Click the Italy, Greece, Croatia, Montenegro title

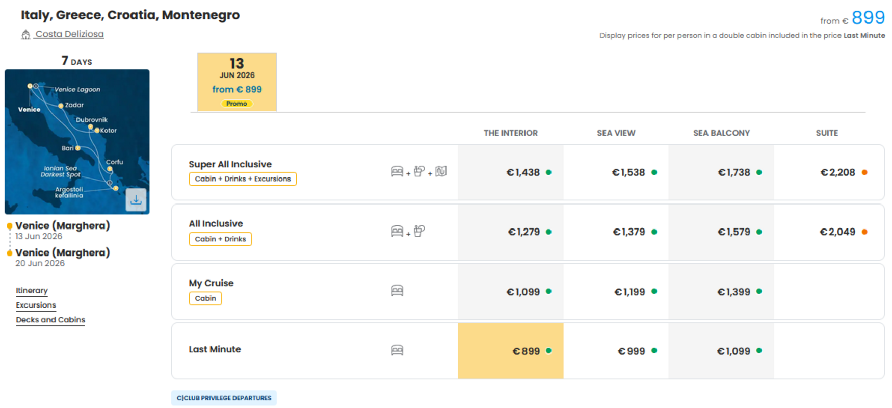pyautogui.click(x=130, y=15)
